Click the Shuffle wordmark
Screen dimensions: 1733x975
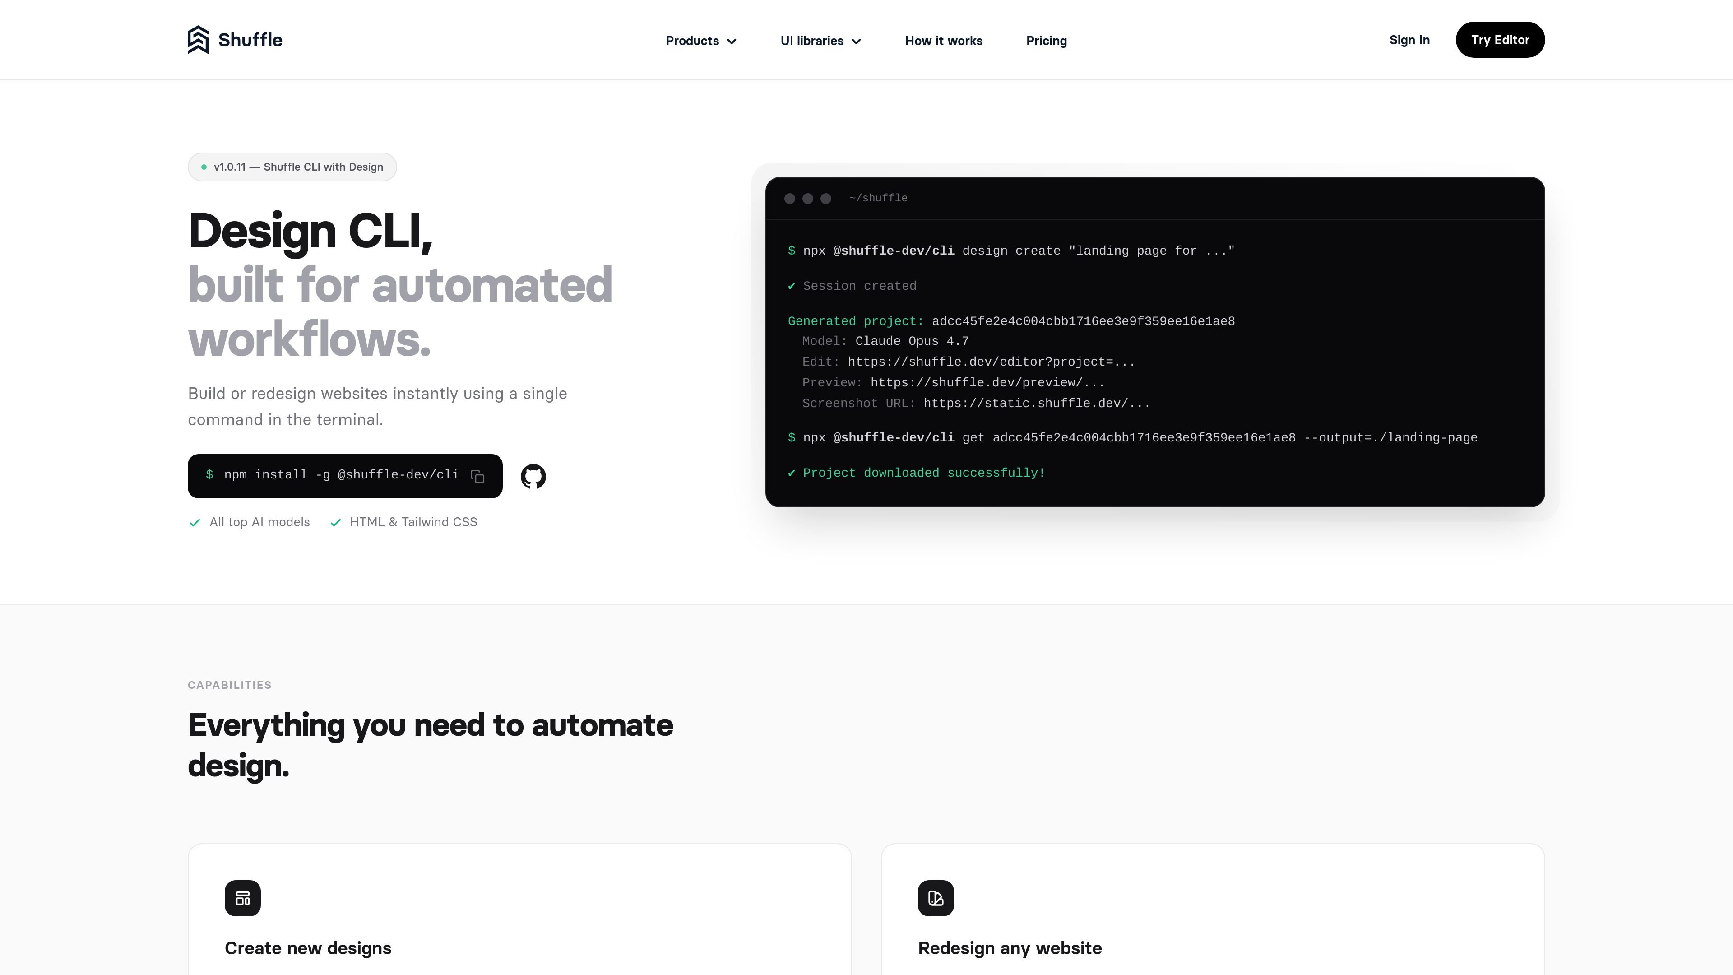250,40
